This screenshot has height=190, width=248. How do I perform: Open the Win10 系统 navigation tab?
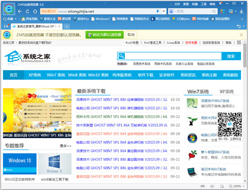98,75
